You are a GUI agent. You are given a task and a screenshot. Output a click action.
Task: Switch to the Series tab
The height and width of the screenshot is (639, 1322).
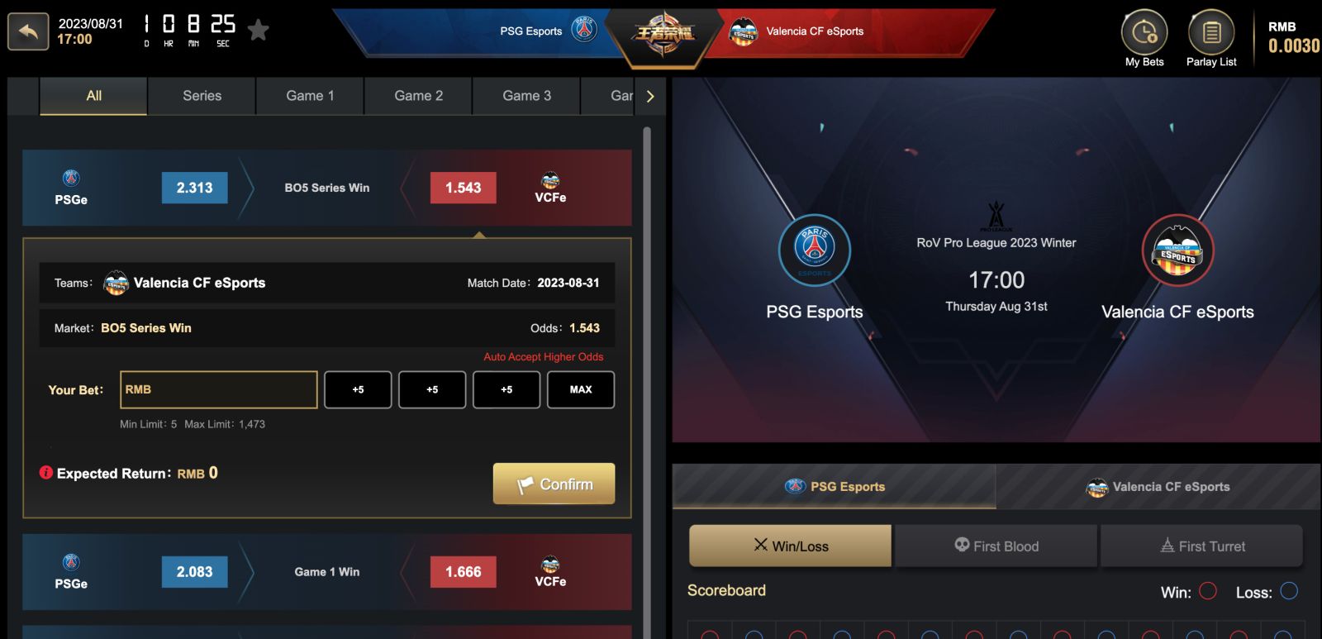(202, 96)
